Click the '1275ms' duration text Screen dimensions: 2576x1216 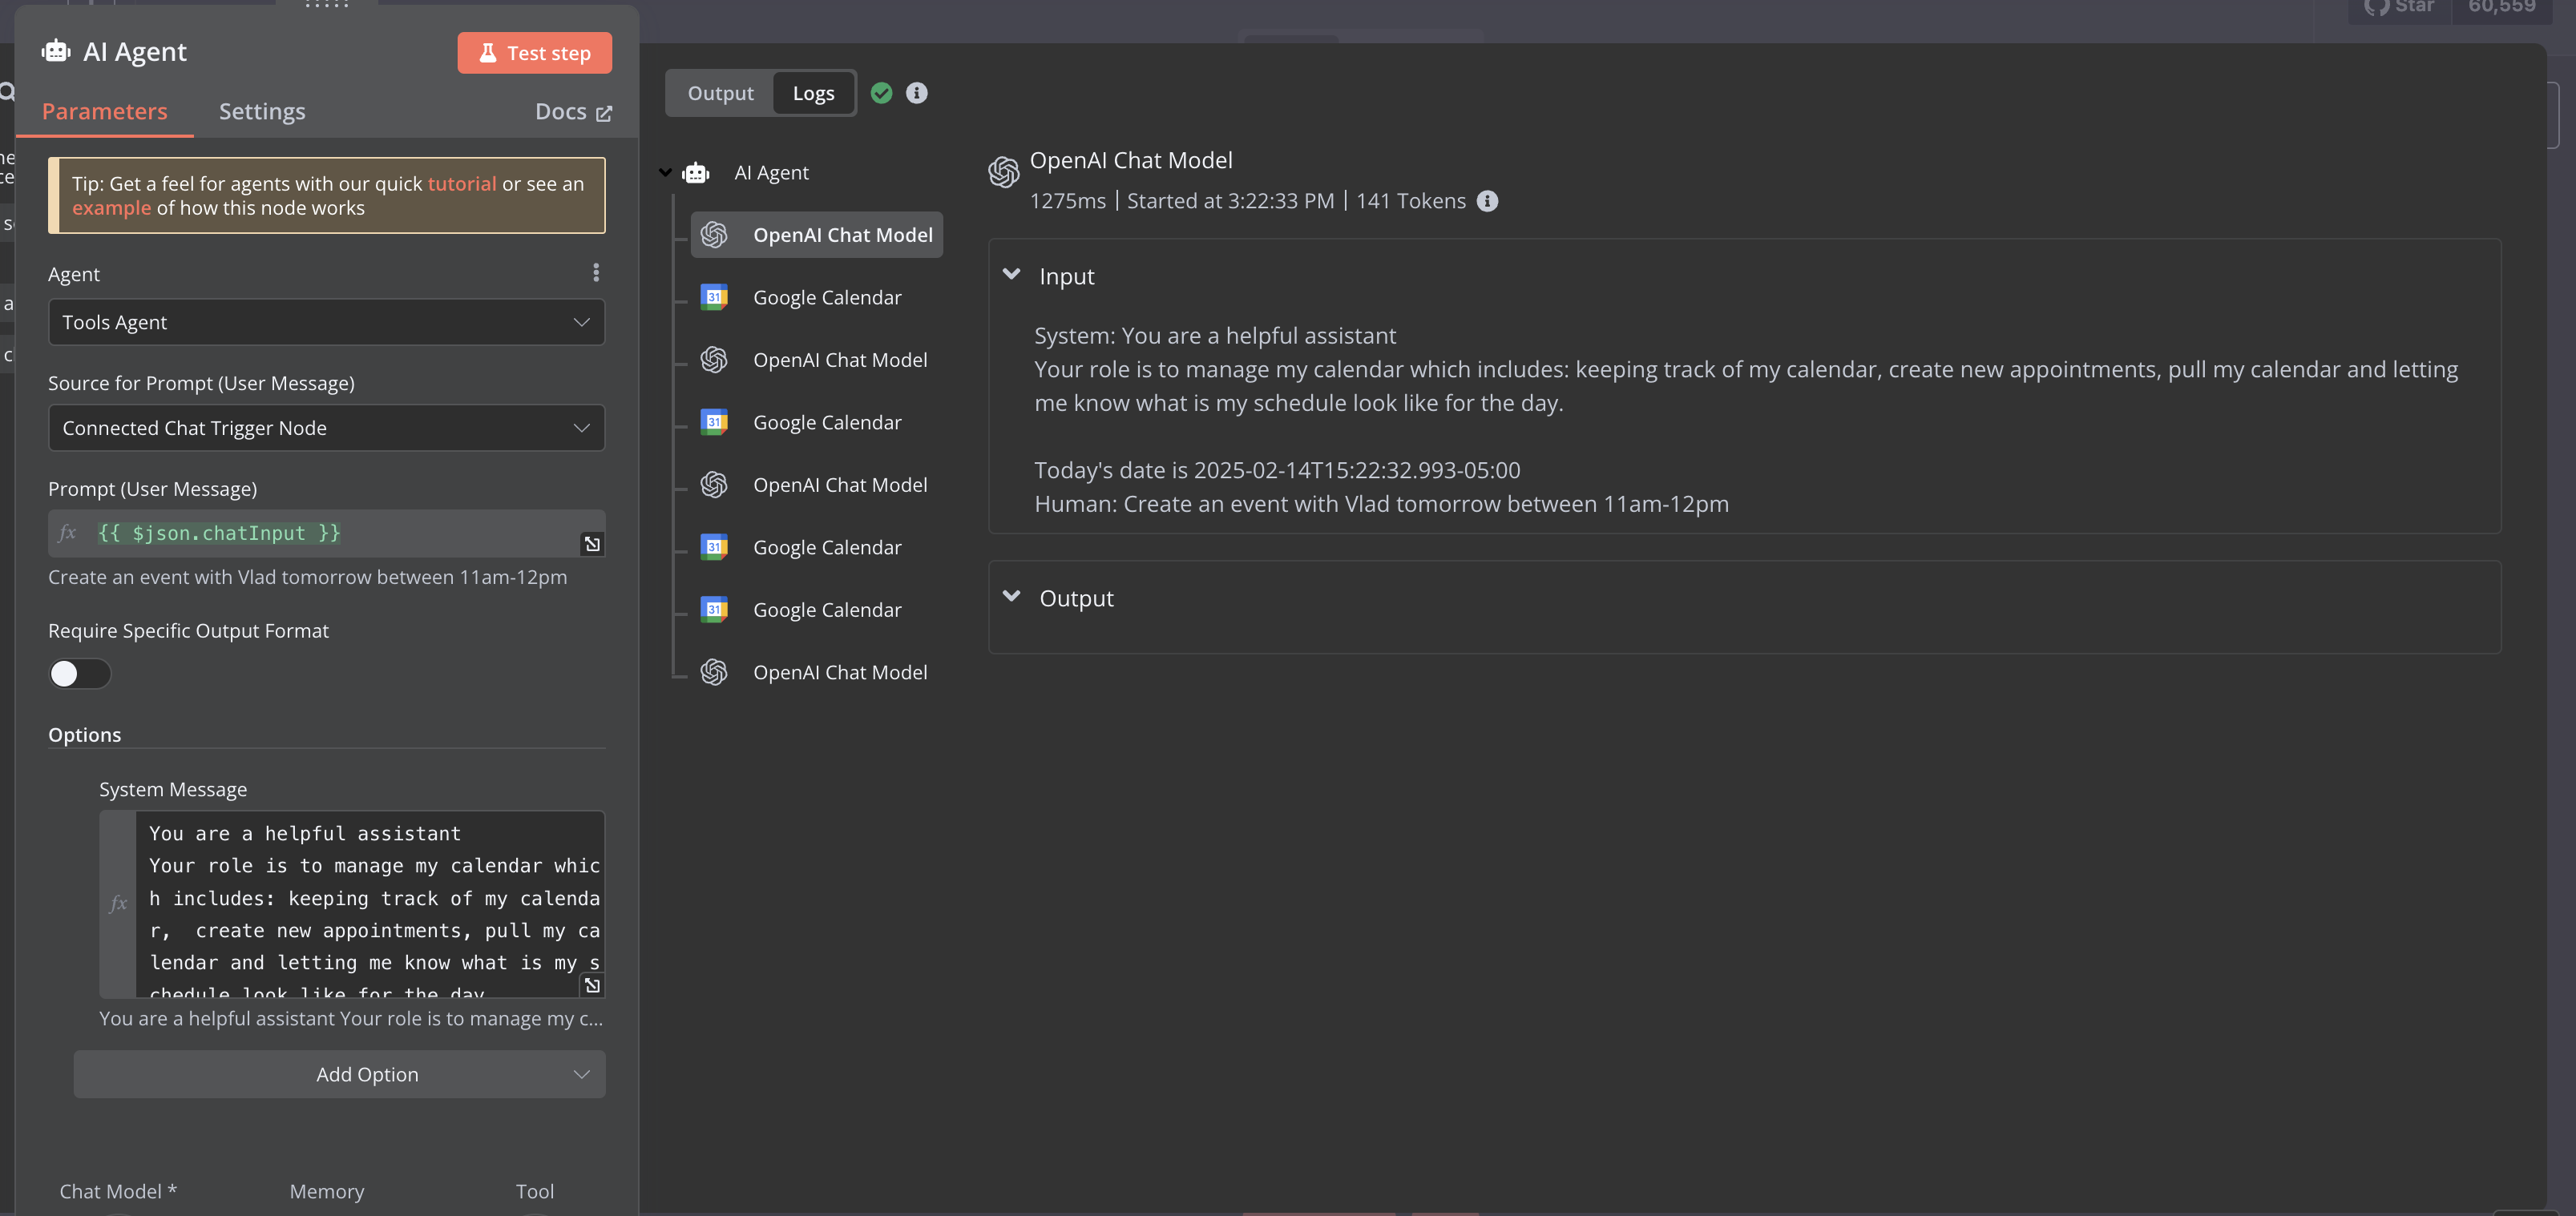(x=1067, y=201)
